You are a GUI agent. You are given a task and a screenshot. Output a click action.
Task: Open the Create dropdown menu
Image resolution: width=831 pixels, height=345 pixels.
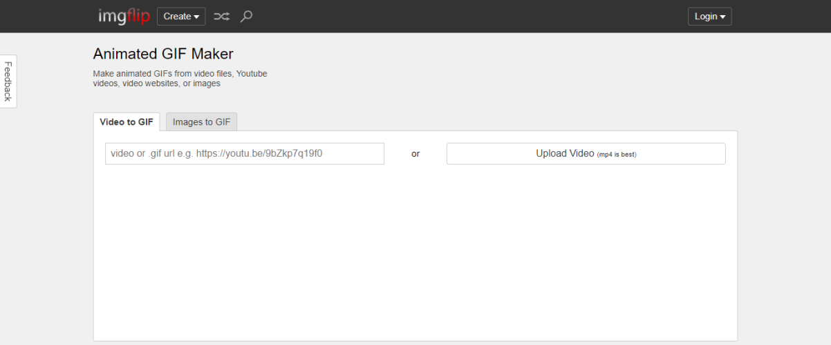coord(180,16)
